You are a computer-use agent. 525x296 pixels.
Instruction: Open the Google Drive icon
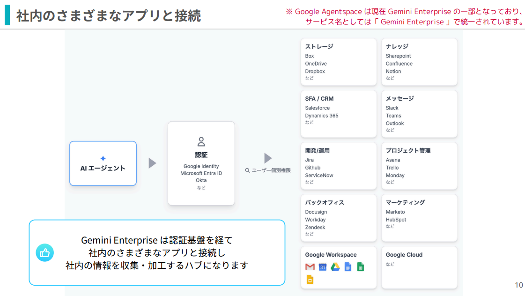tap(335, 266)
